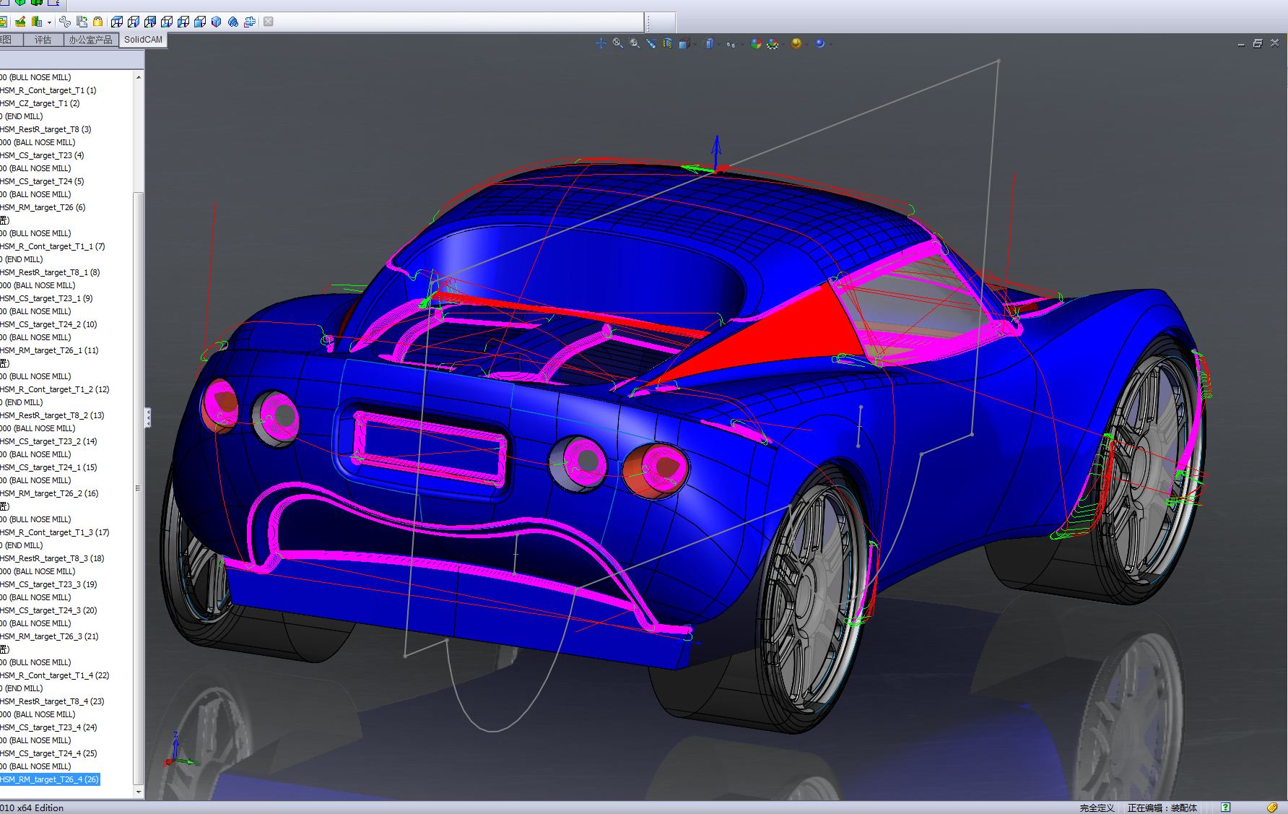Image resolution: width=1288 pixels, height=814 pixels.
Task: Activate the Section View icon
Action: click(668, 43)
